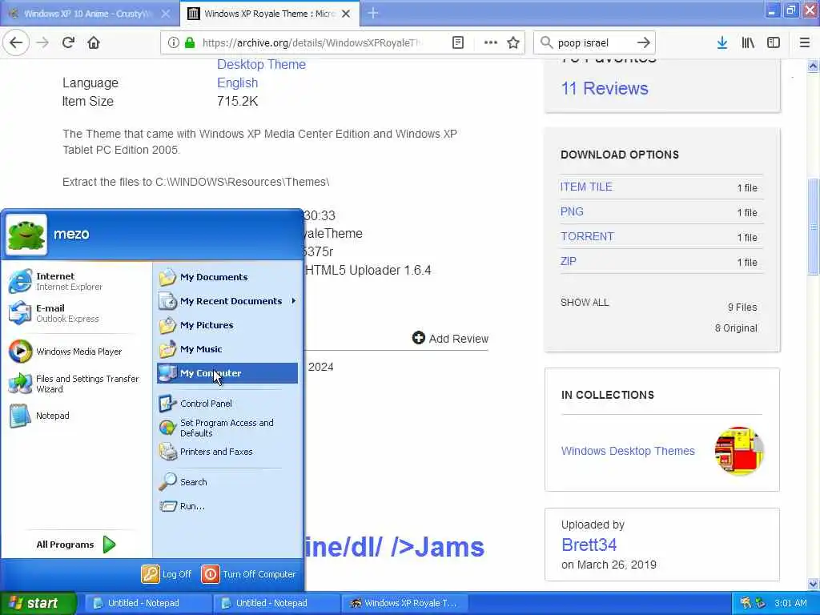Click the Log Off button
Viewport: 820px width, 615px height.
[x=167, y=574]
